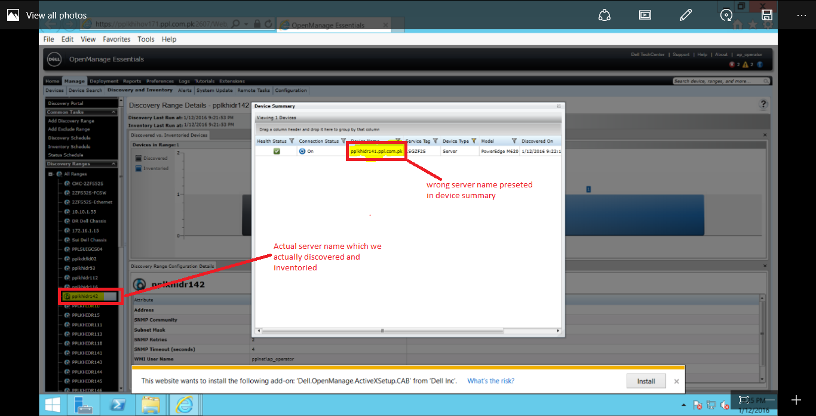Click the What's the risk? link
This screenshot has width=816, height=416.
pos(490,381)
